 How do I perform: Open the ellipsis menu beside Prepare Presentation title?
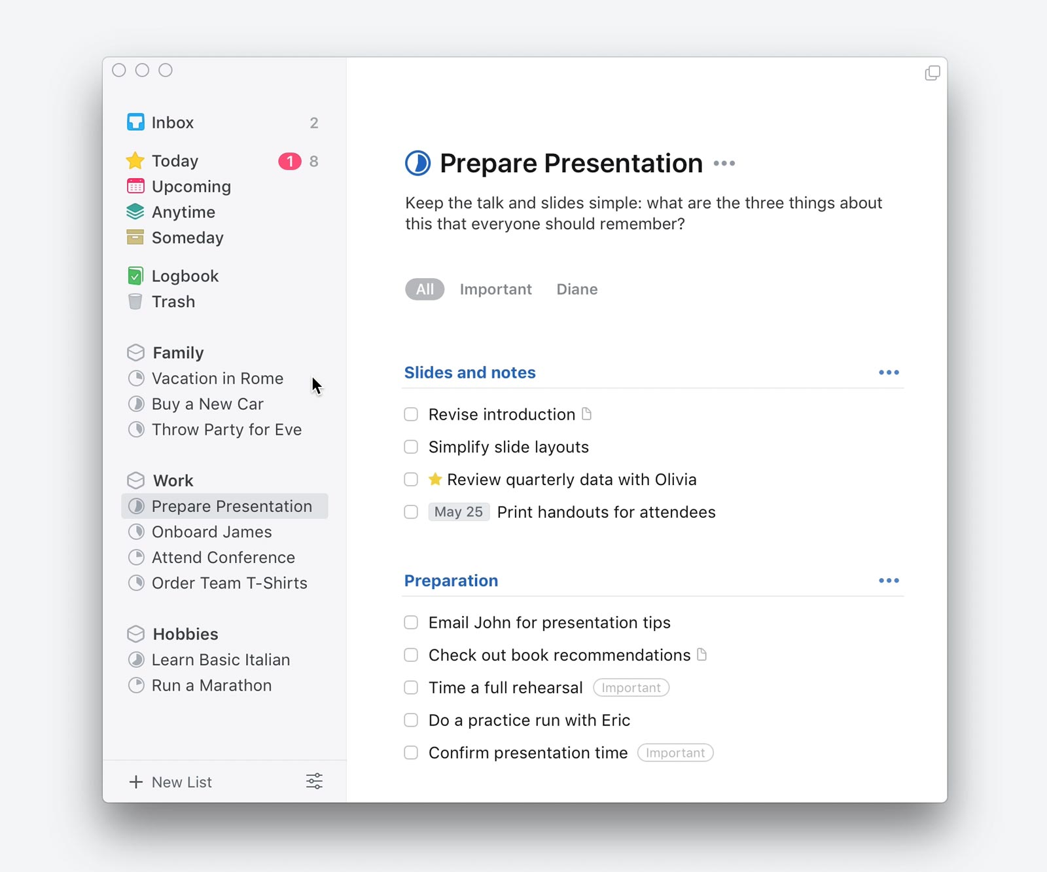click(724, 164)
